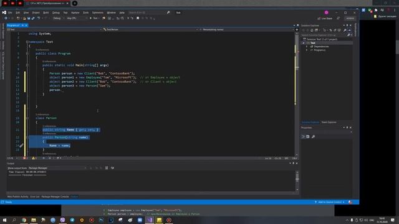Image resolution: width=399 pixels, height=224 pixels.
Task: Click the Visual Studio search box
Action: [149, 12]
